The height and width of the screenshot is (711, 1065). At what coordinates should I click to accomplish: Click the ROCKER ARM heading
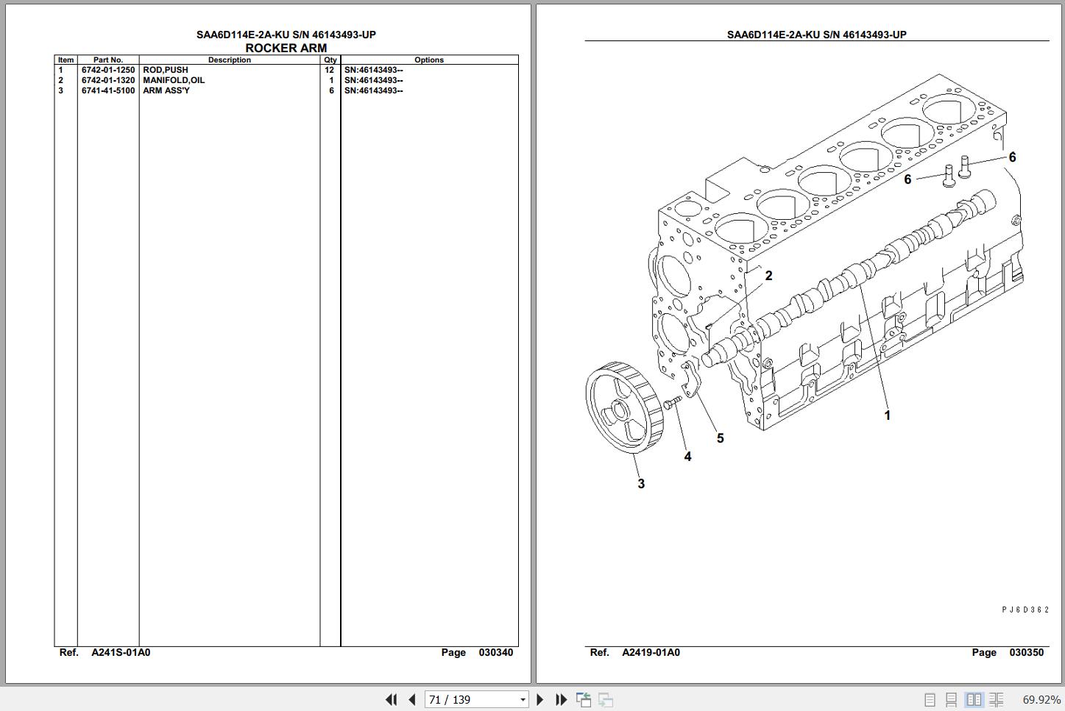click(x=286, y=48)
